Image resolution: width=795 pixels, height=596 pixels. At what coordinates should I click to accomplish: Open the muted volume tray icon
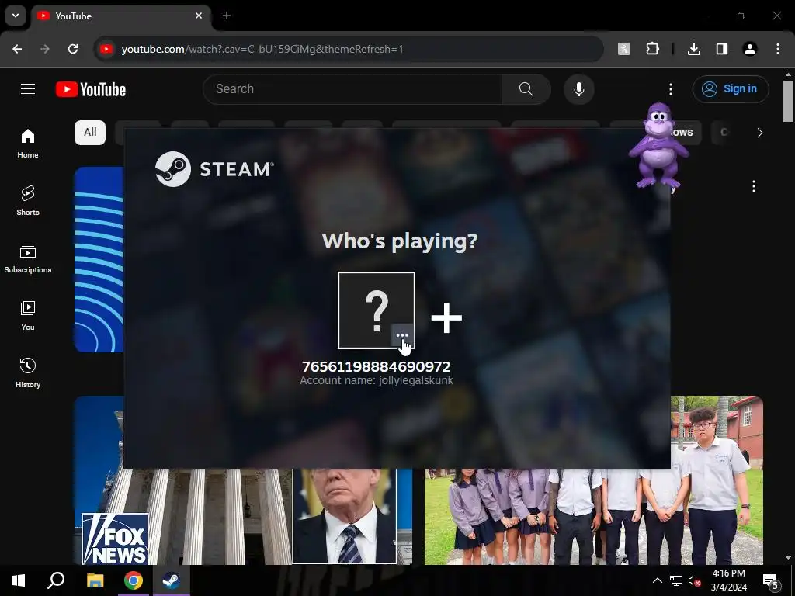pyautogui.click(x=694, y=580)
